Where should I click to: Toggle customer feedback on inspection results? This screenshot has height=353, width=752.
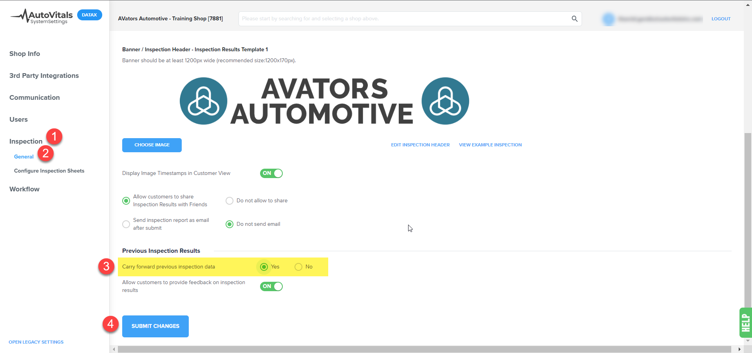coord(271,286)
